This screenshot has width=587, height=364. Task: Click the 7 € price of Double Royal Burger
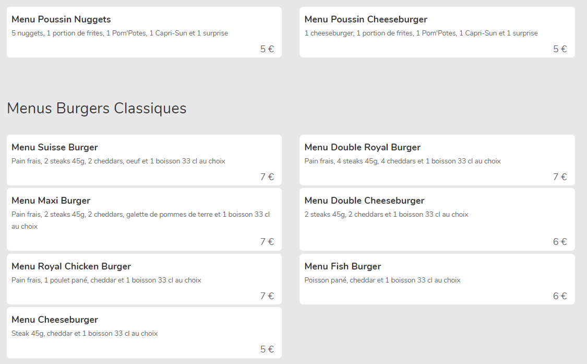tap(560, 177)
